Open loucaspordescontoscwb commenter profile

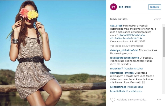[125, 58]
